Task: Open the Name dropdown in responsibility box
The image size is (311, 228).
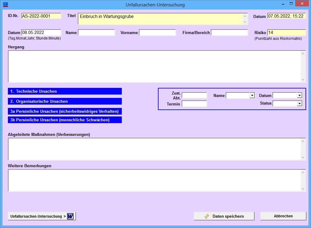Action: click(252, 95)
